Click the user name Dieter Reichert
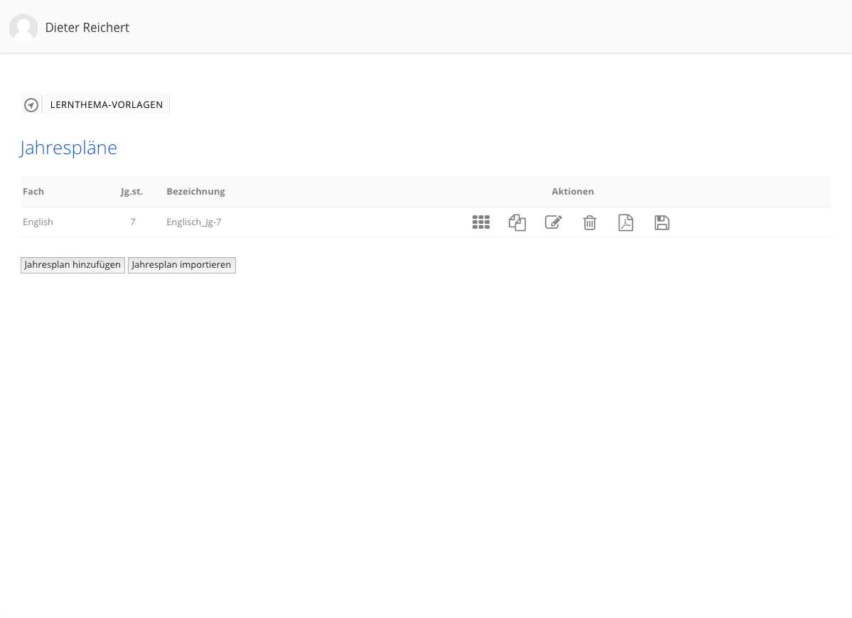The image size is (852, 618). (87, 28)
